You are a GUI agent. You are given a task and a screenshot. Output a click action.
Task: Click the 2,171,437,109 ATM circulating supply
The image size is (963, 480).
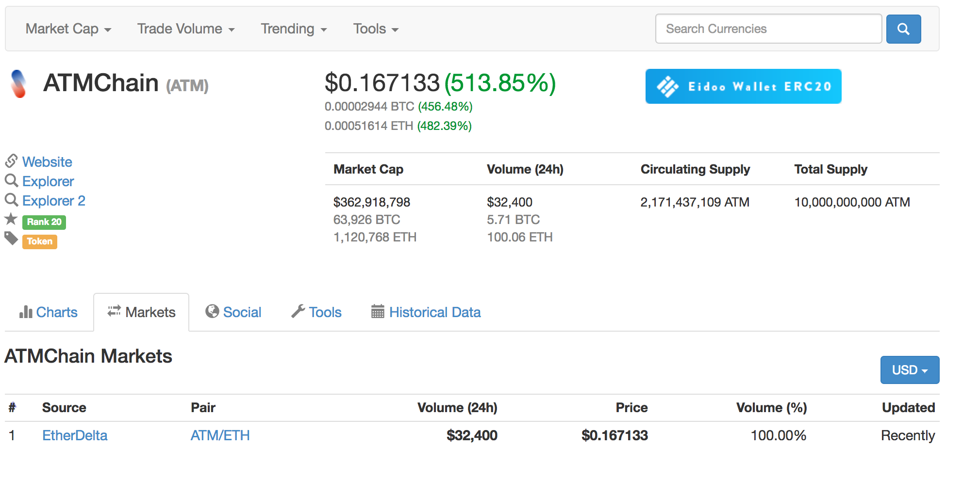click(x=695, y=202)
